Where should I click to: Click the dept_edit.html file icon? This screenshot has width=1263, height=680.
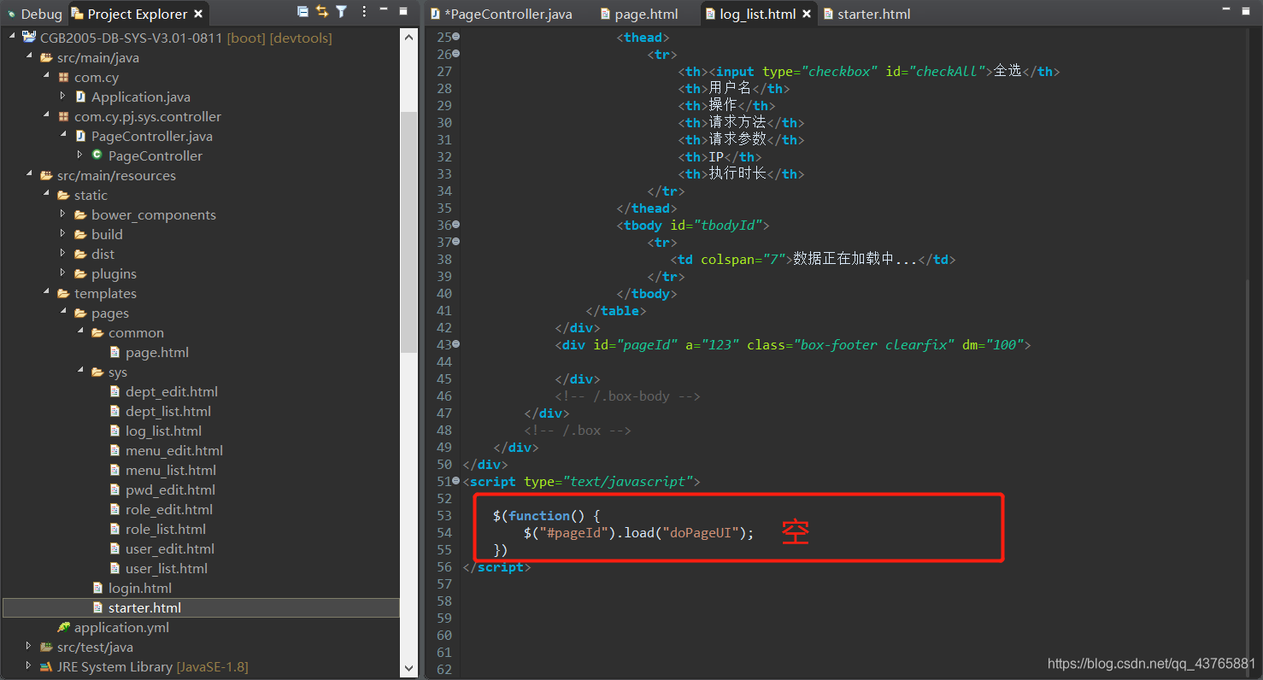tap(115, 391)
